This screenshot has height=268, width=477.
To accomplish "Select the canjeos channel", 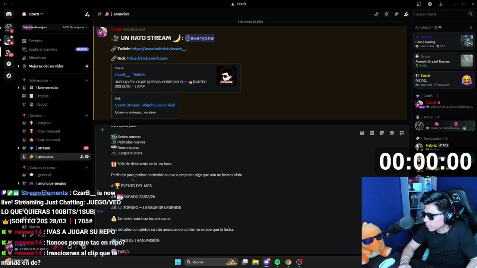I will pos(54,123).
